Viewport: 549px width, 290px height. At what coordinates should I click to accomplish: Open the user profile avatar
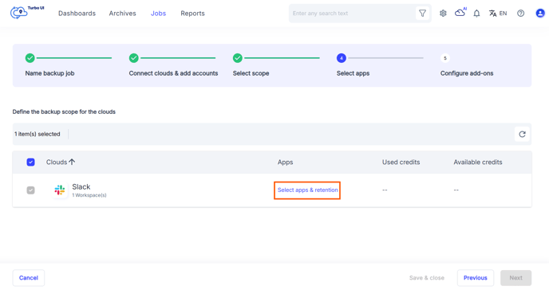pyautogui.click(x=540, y=14)
